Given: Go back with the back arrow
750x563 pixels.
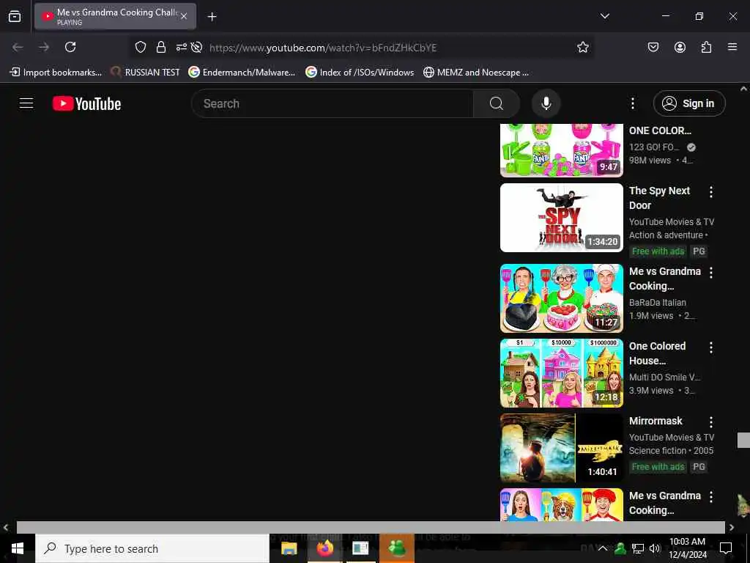Looking at the screenshot, I should tap(18, 47).
